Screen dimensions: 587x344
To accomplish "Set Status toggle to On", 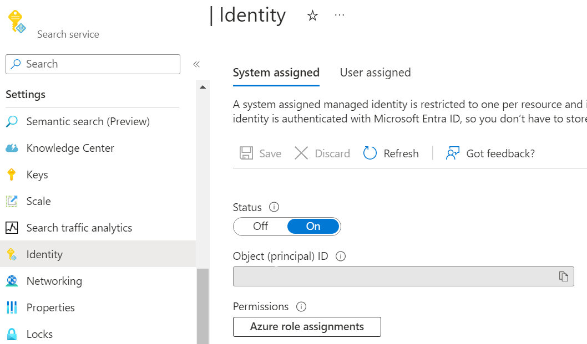I will pyautogui.click(x=313, y=226).
